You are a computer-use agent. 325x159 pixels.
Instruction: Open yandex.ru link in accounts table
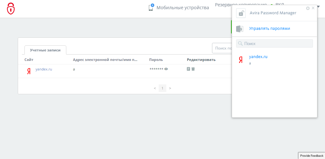pos(44,69)
